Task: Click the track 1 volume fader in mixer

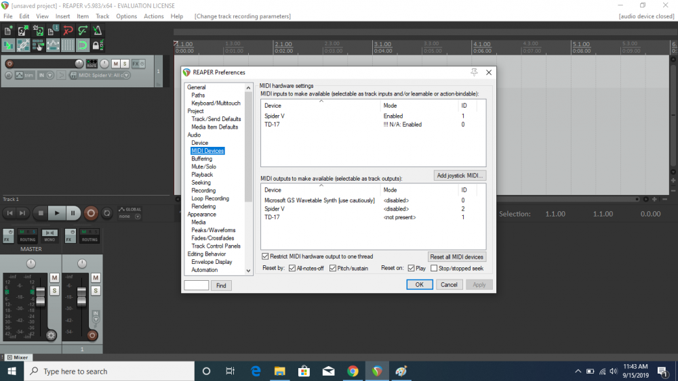Action: [x=81, y=297]
